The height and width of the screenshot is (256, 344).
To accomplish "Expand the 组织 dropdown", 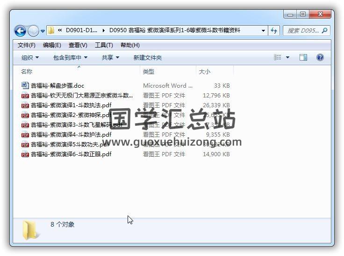I will (30, 57).
